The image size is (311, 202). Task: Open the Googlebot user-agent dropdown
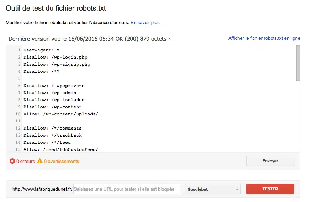(213, 189)
